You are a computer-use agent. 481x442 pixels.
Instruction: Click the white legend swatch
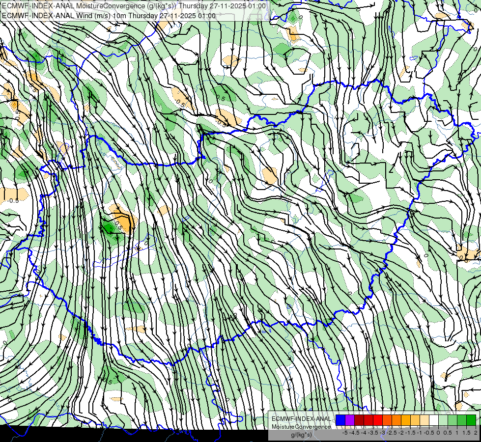pos(434,420)
